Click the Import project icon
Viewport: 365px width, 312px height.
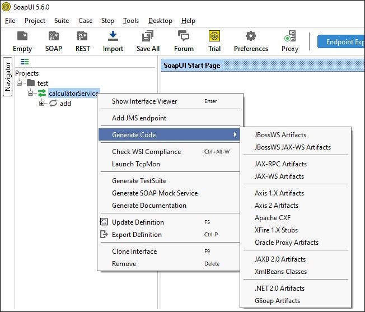click(113, 36)
